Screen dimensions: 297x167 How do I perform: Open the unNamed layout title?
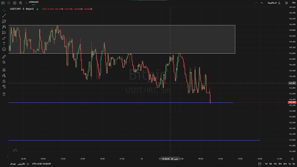point(34,2)
